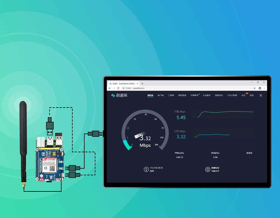Go to the 企业服务 page

[x=206, y=95]
